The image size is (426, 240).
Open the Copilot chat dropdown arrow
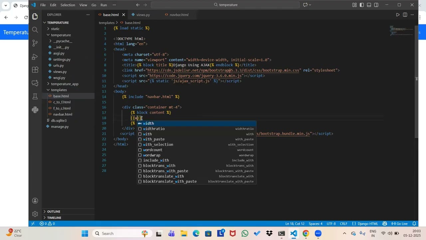pos(310,5)
